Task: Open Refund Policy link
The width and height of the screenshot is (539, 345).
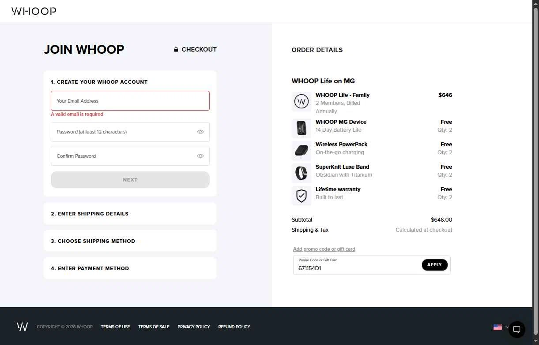Action: [x=234, y=327]
